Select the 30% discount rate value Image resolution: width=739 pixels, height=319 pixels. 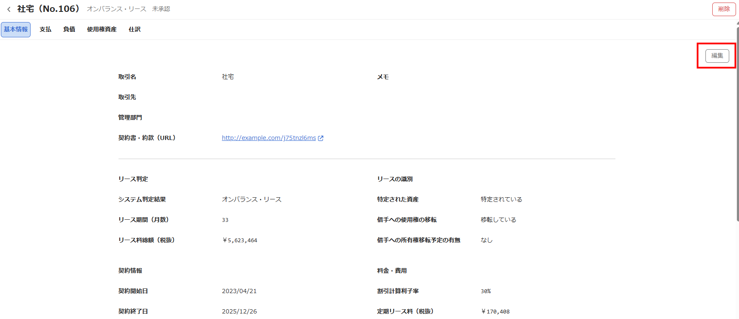click(x=485, y=291)
